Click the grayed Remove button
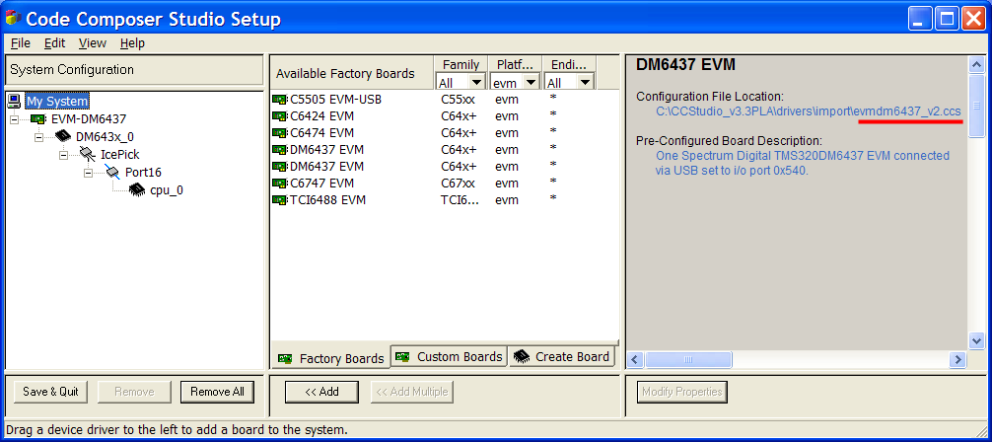 134,392
